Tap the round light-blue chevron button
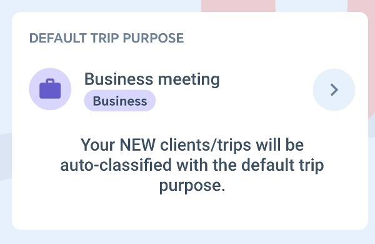 (x=334, y=90)
